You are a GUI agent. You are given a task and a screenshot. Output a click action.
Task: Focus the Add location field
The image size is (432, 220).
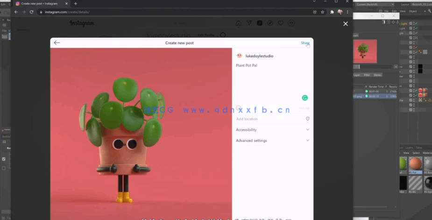pos(272,119)
